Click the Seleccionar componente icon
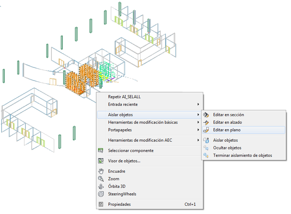Screen dimensions: 291x214 (x=101, y=151)
